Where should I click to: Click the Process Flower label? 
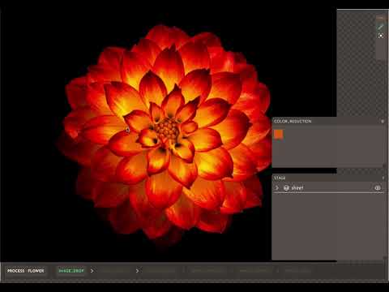coord(26,271)
